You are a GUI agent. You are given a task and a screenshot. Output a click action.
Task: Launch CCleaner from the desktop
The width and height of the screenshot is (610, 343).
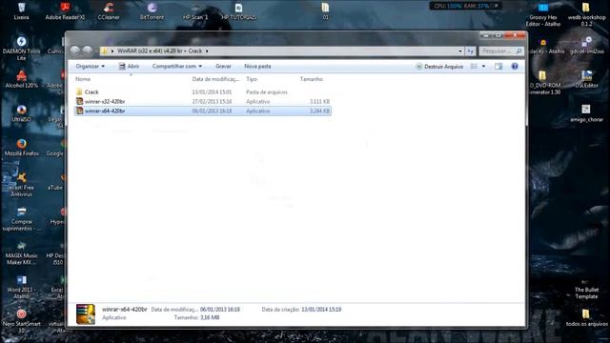[x=109, y=10]
